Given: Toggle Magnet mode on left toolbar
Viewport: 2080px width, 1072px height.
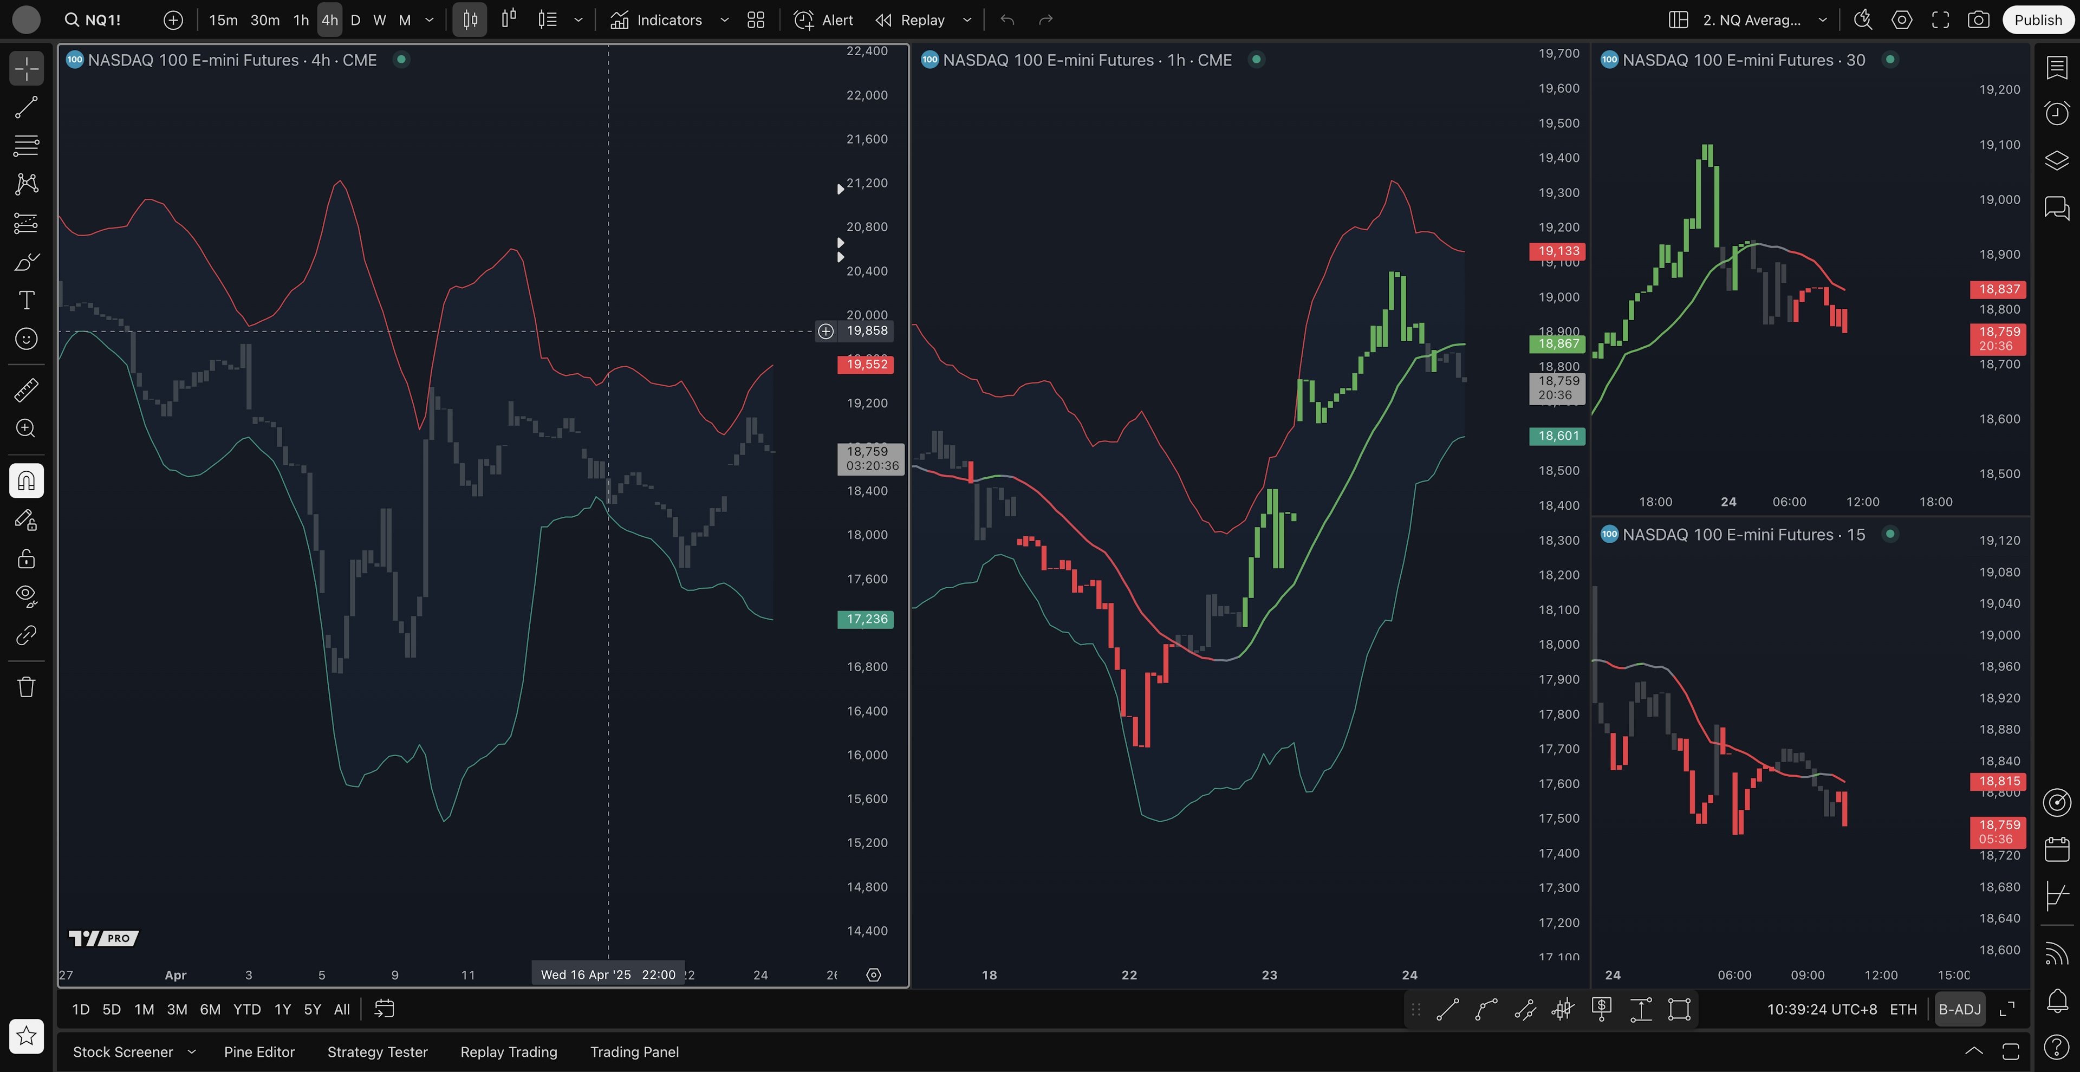Looking at the screenshot, I should click(x=26, y=481).
